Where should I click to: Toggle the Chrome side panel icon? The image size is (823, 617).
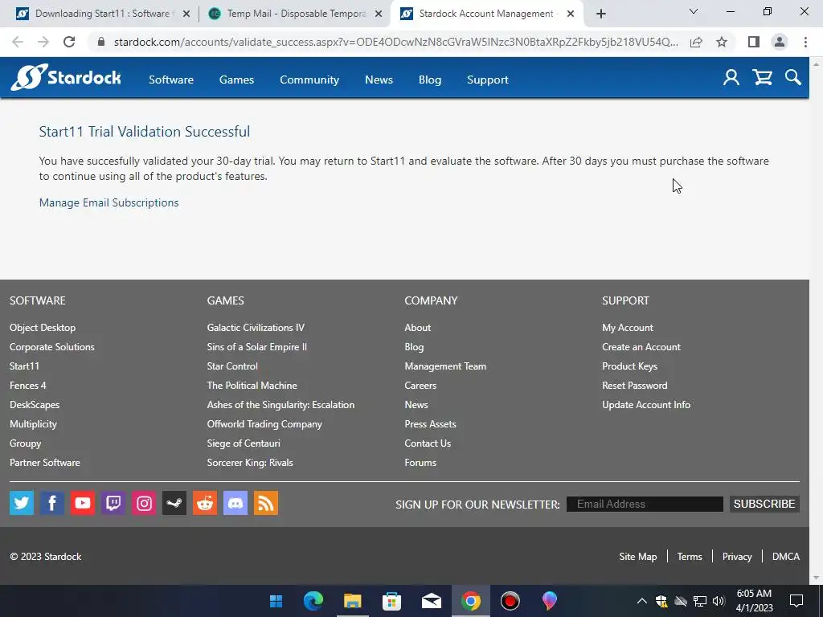pyautogui.click(x=754, y=42)
